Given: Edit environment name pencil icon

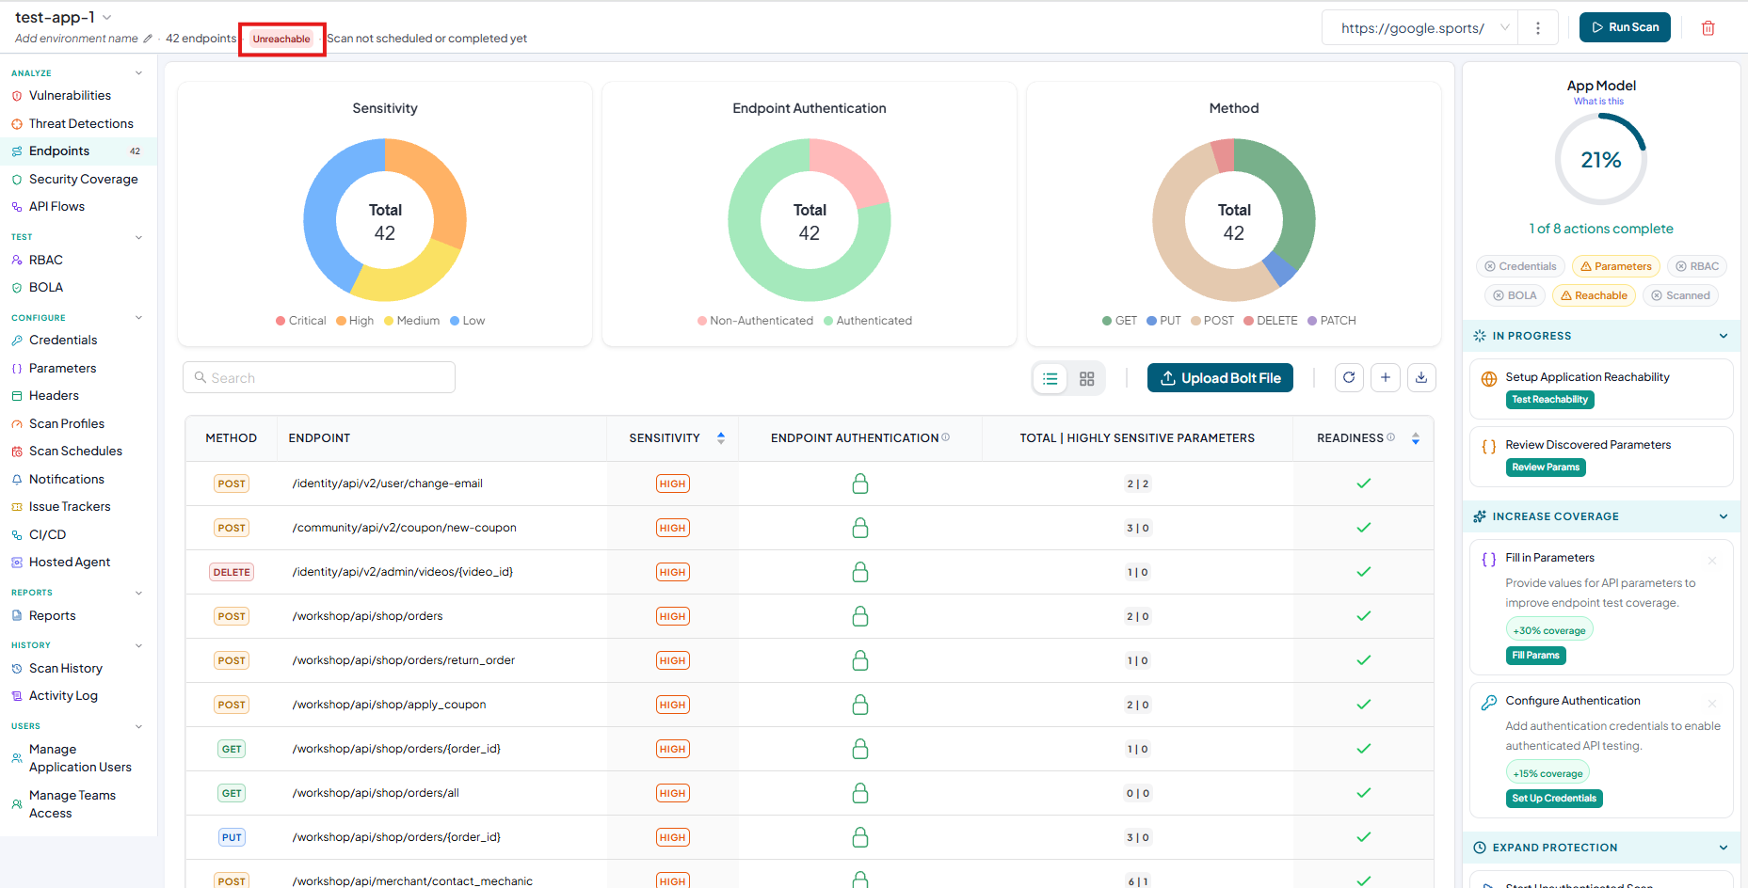Looking at the screenshot, I should (148, 39).
